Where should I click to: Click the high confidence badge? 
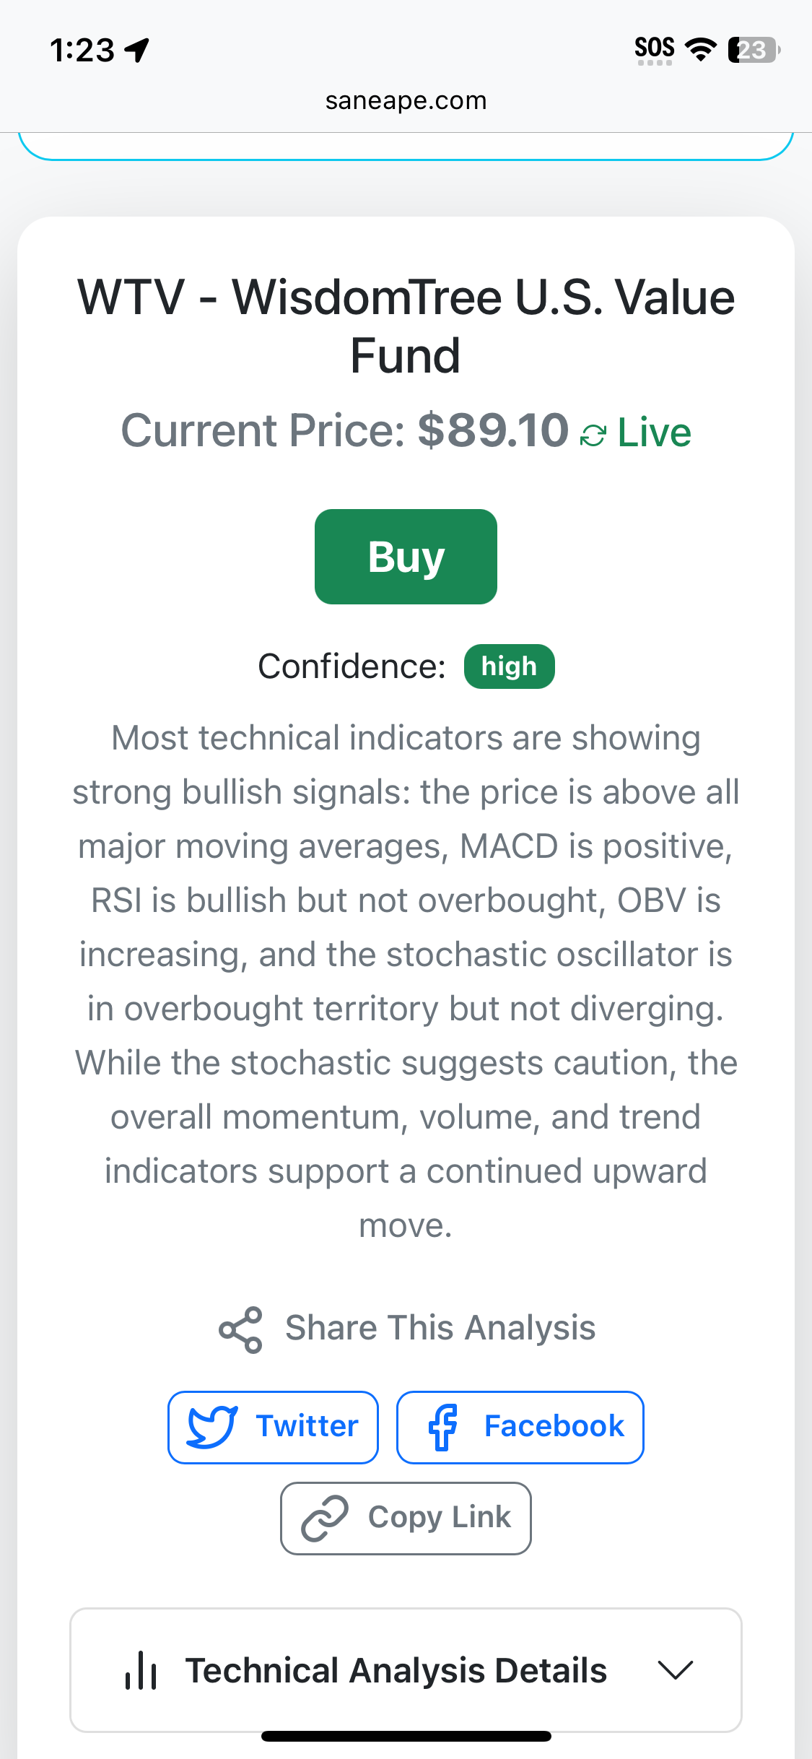click(x=509, y=666)
